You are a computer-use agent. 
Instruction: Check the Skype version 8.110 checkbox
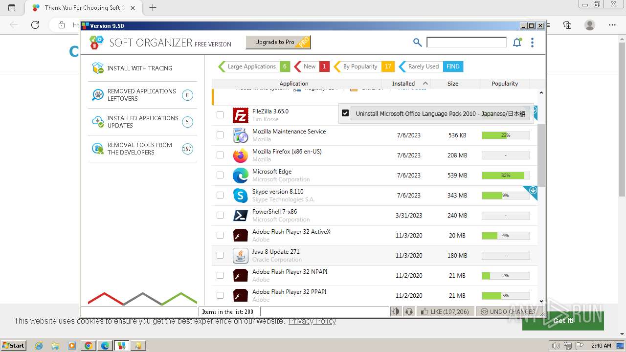[x=220, y=195]
